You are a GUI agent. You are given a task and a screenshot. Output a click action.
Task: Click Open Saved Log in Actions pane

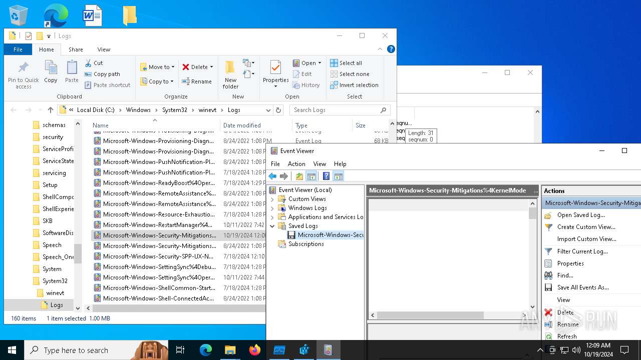[x=581, y=215]
